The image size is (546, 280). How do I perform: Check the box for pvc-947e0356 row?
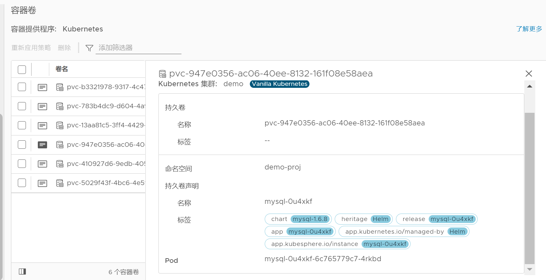[22, 144]
